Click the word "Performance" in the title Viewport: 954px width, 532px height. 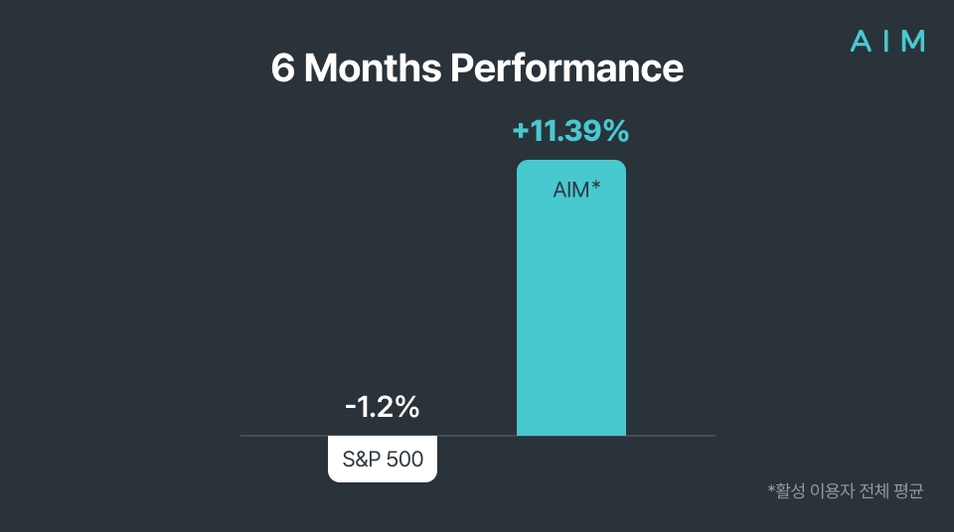(x=566, y=69)
